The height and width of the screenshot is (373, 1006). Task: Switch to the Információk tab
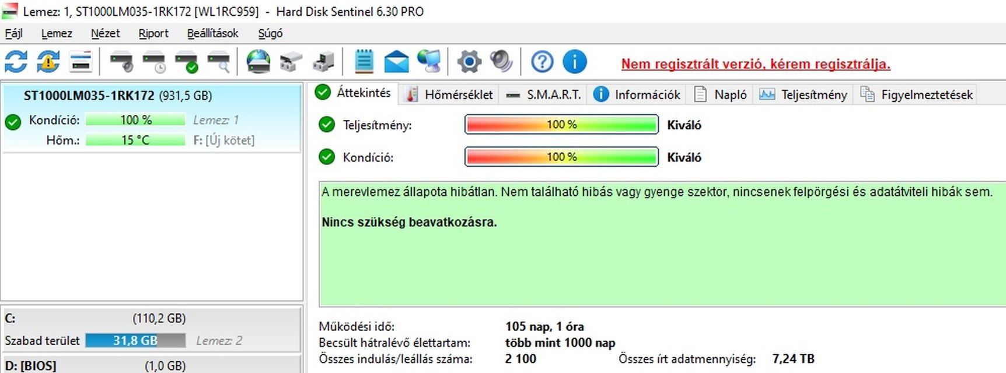(637, 94)
